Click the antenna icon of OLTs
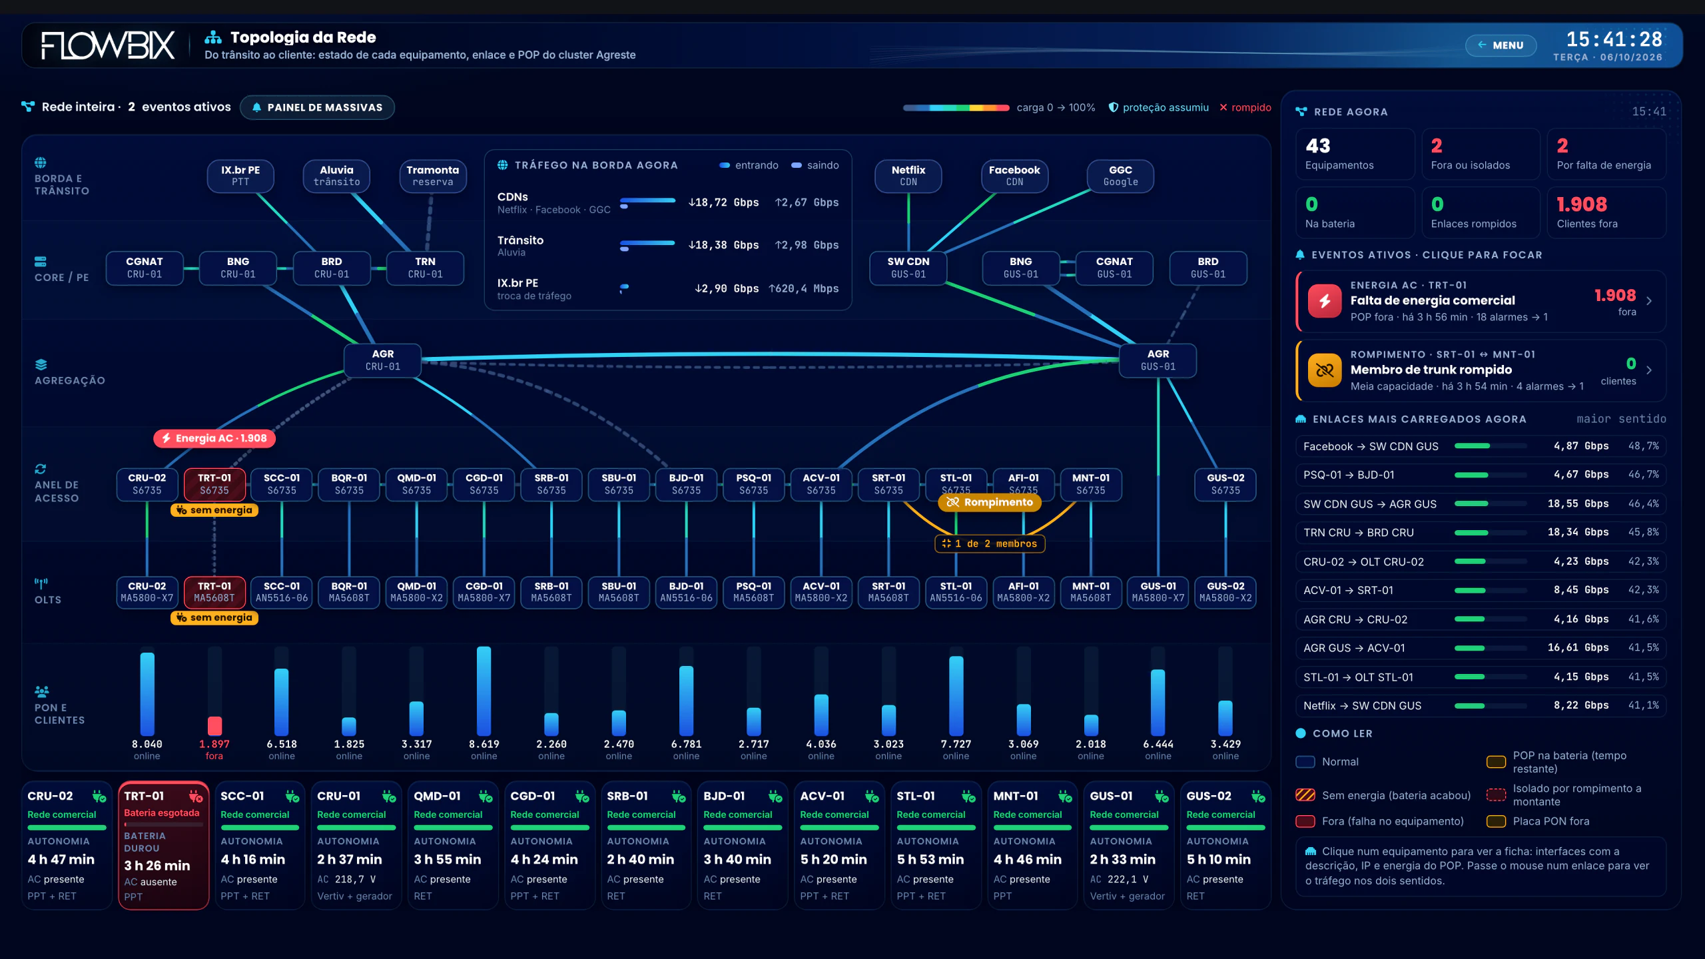 41,583
